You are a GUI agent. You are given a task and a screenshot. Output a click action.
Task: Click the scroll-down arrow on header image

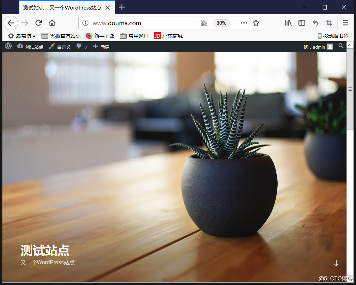336,263
